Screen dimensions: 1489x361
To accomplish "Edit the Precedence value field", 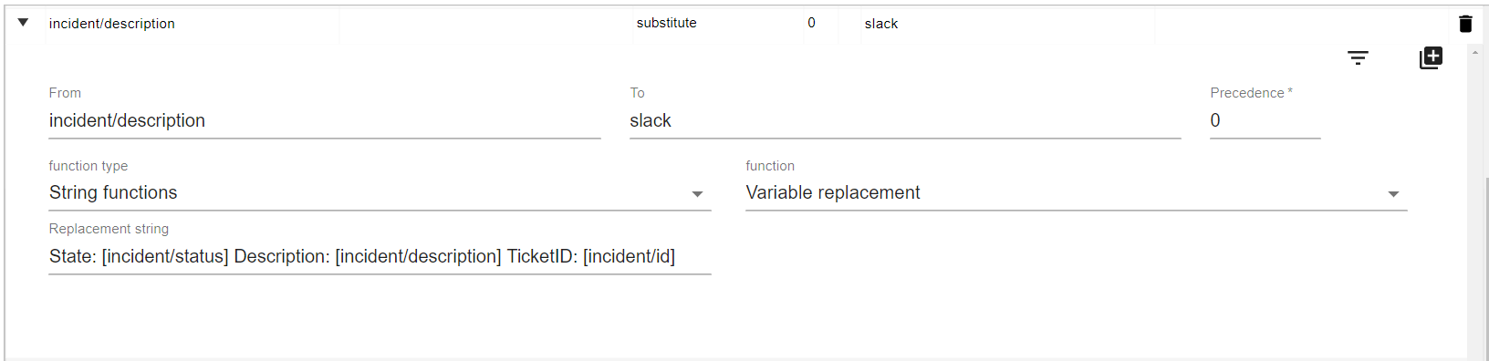I will 1265,120.
